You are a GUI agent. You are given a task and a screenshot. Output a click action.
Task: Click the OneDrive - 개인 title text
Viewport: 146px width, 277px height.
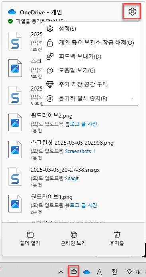click(x=41, y=12)
